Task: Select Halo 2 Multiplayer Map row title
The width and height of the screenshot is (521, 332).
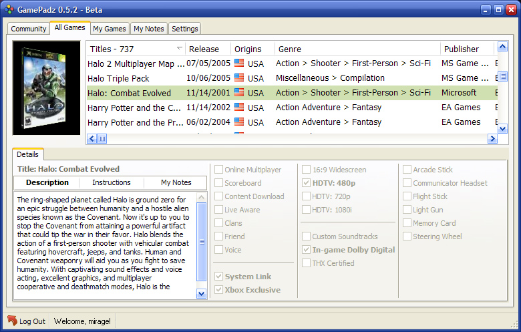Action: (136, 63)
